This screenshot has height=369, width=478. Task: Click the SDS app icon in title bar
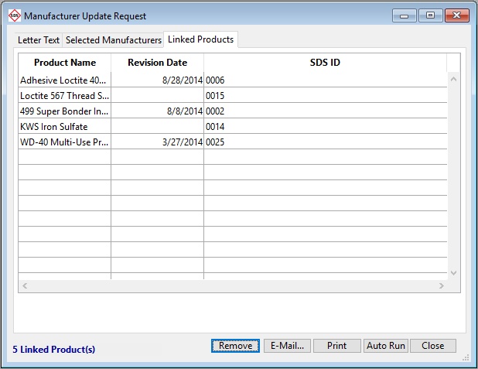click(x=13, y=15)
